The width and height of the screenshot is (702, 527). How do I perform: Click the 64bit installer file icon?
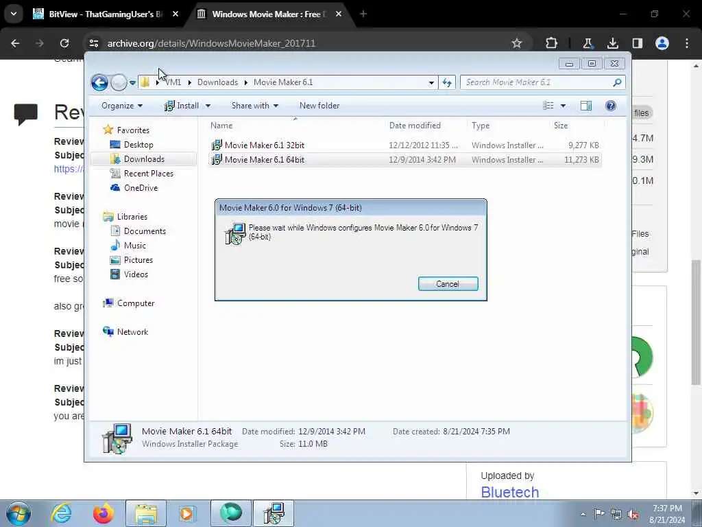[217, 159]
